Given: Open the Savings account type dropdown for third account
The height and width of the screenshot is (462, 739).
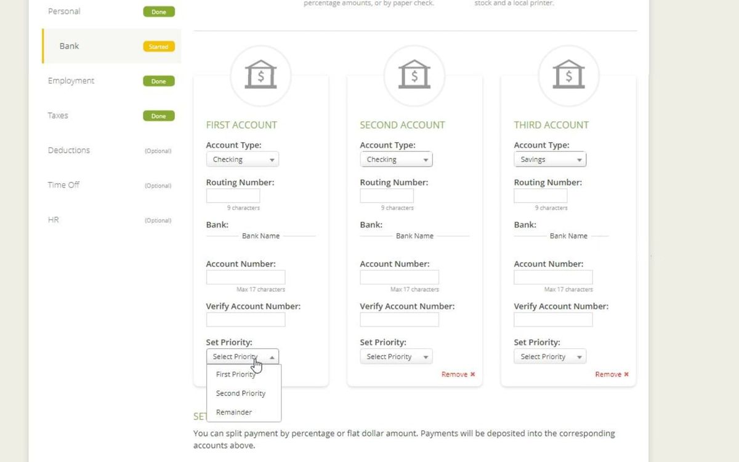Looking at the screenshot, I should (x=549, y=159).
